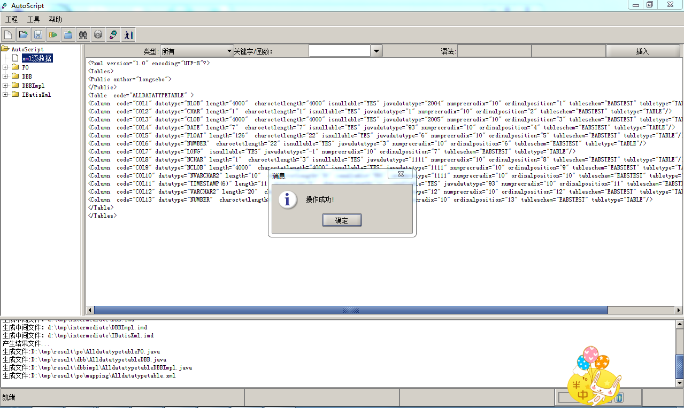Viewport: 684px width, 408px height.
Task: Open settings via the gear icon
Action: [98, 34]
